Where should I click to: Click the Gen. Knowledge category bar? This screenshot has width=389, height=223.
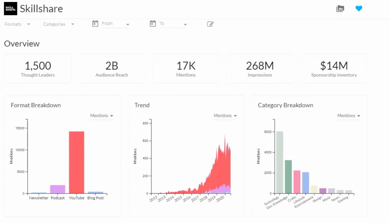point(288,177)
